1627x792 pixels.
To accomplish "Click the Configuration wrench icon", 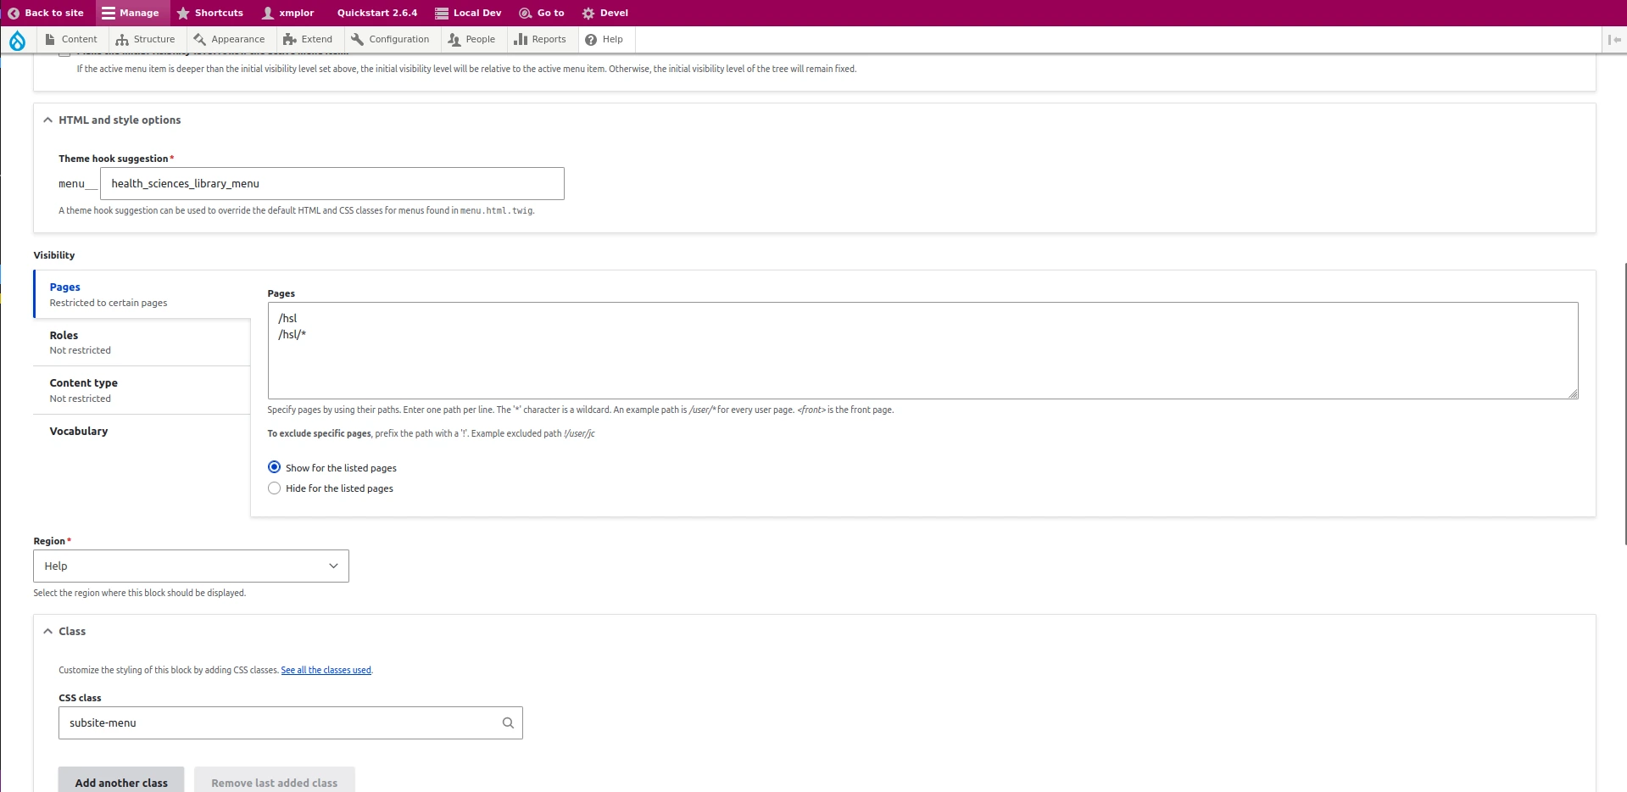I will (358, 39).
